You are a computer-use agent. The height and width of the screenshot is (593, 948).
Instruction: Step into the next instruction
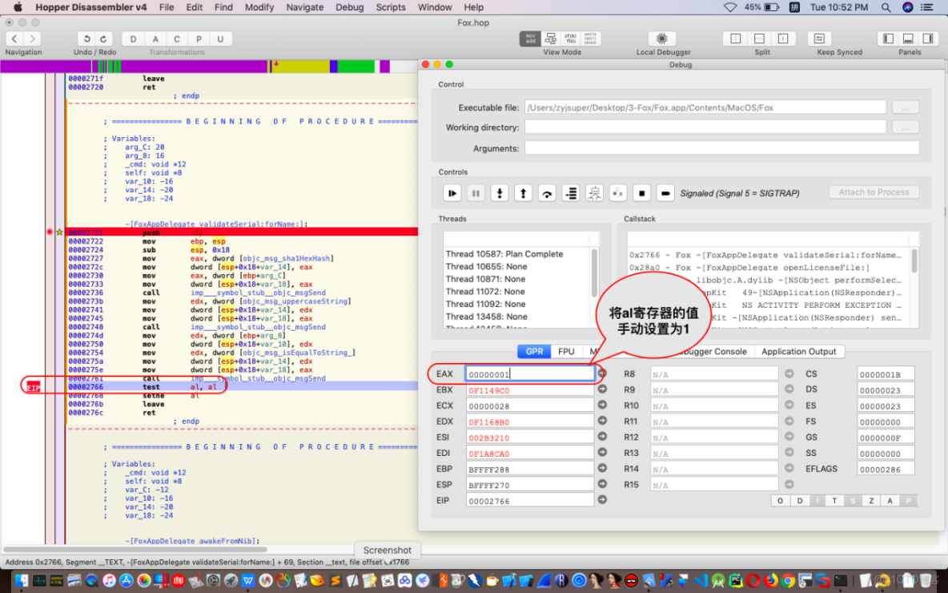(500, 192)
